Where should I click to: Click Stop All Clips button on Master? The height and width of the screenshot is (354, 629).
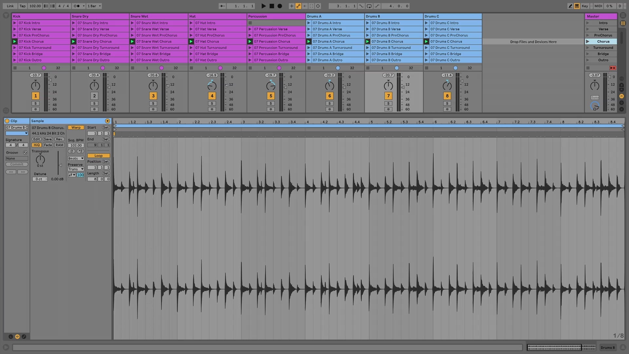point(588,68)
